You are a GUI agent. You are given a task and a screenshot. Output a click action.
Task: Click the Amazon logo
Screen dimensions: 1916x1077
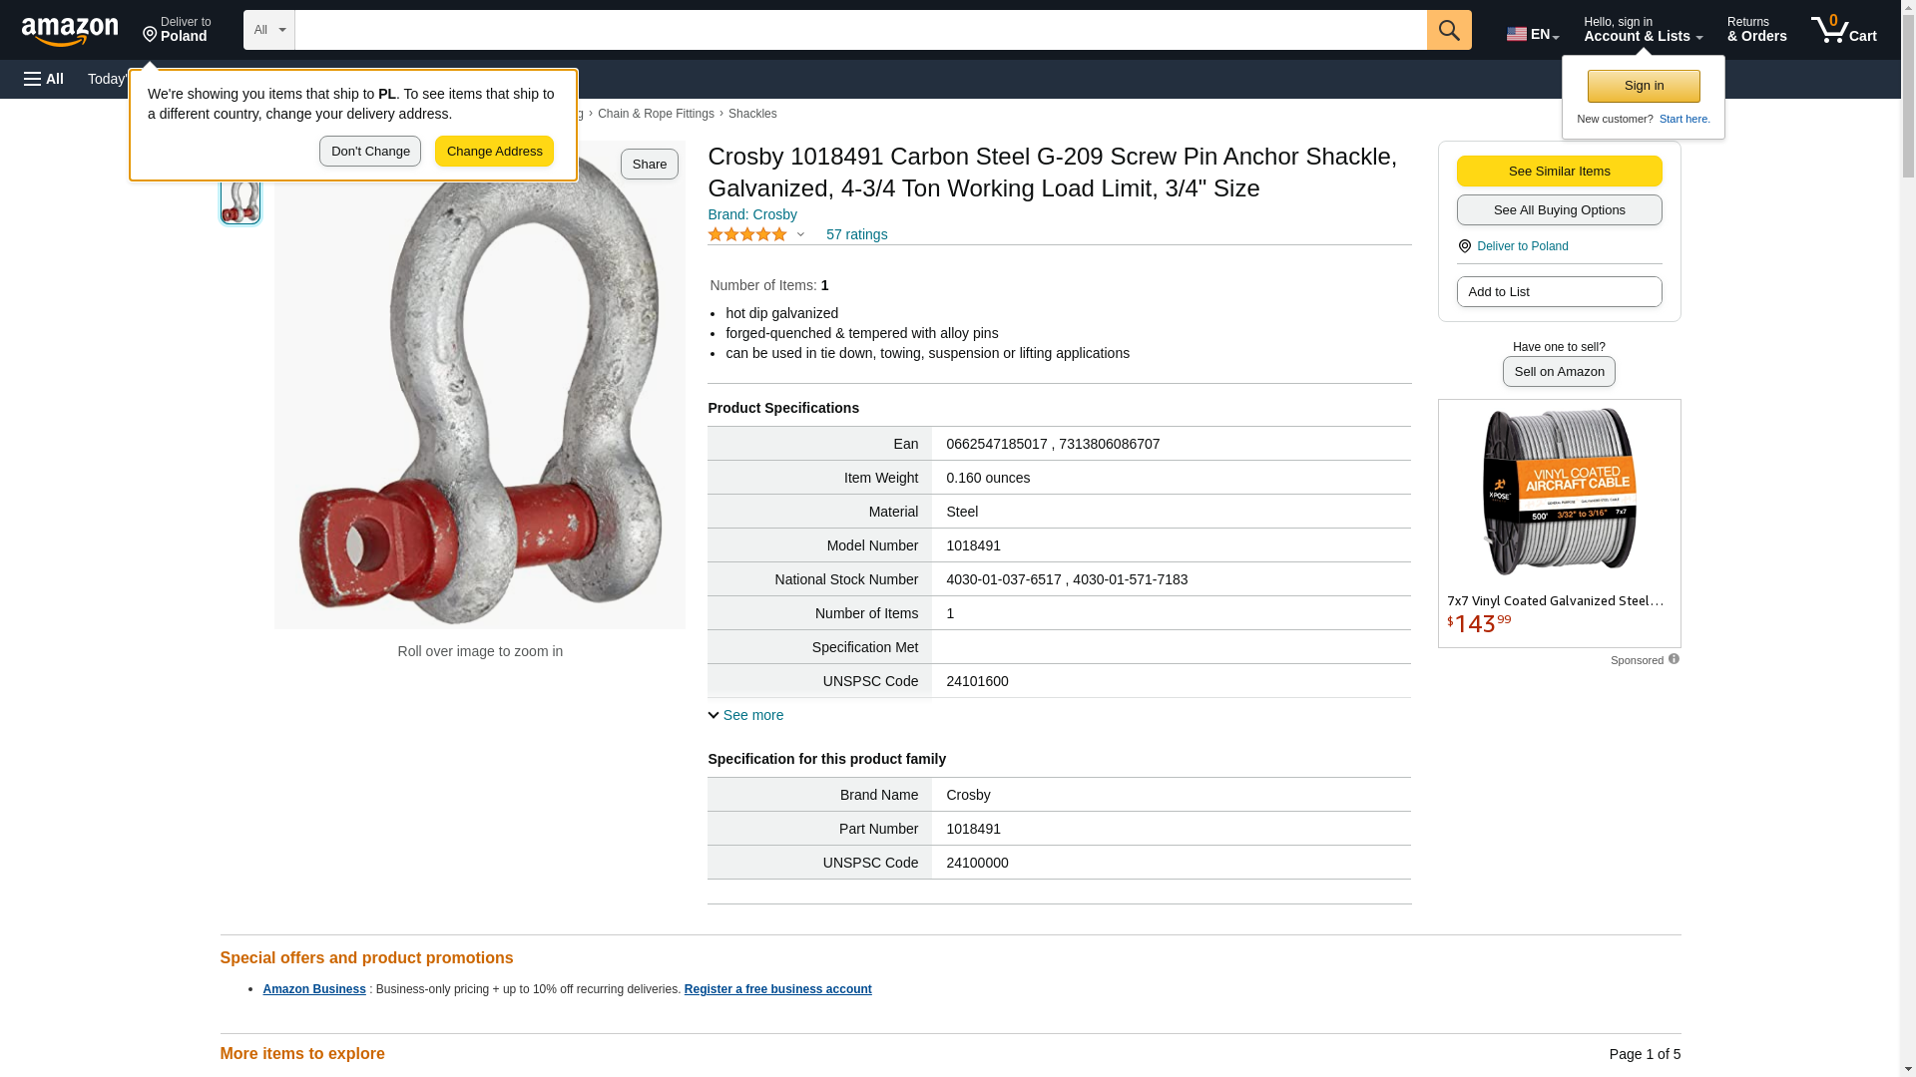(x=70, y=31)
